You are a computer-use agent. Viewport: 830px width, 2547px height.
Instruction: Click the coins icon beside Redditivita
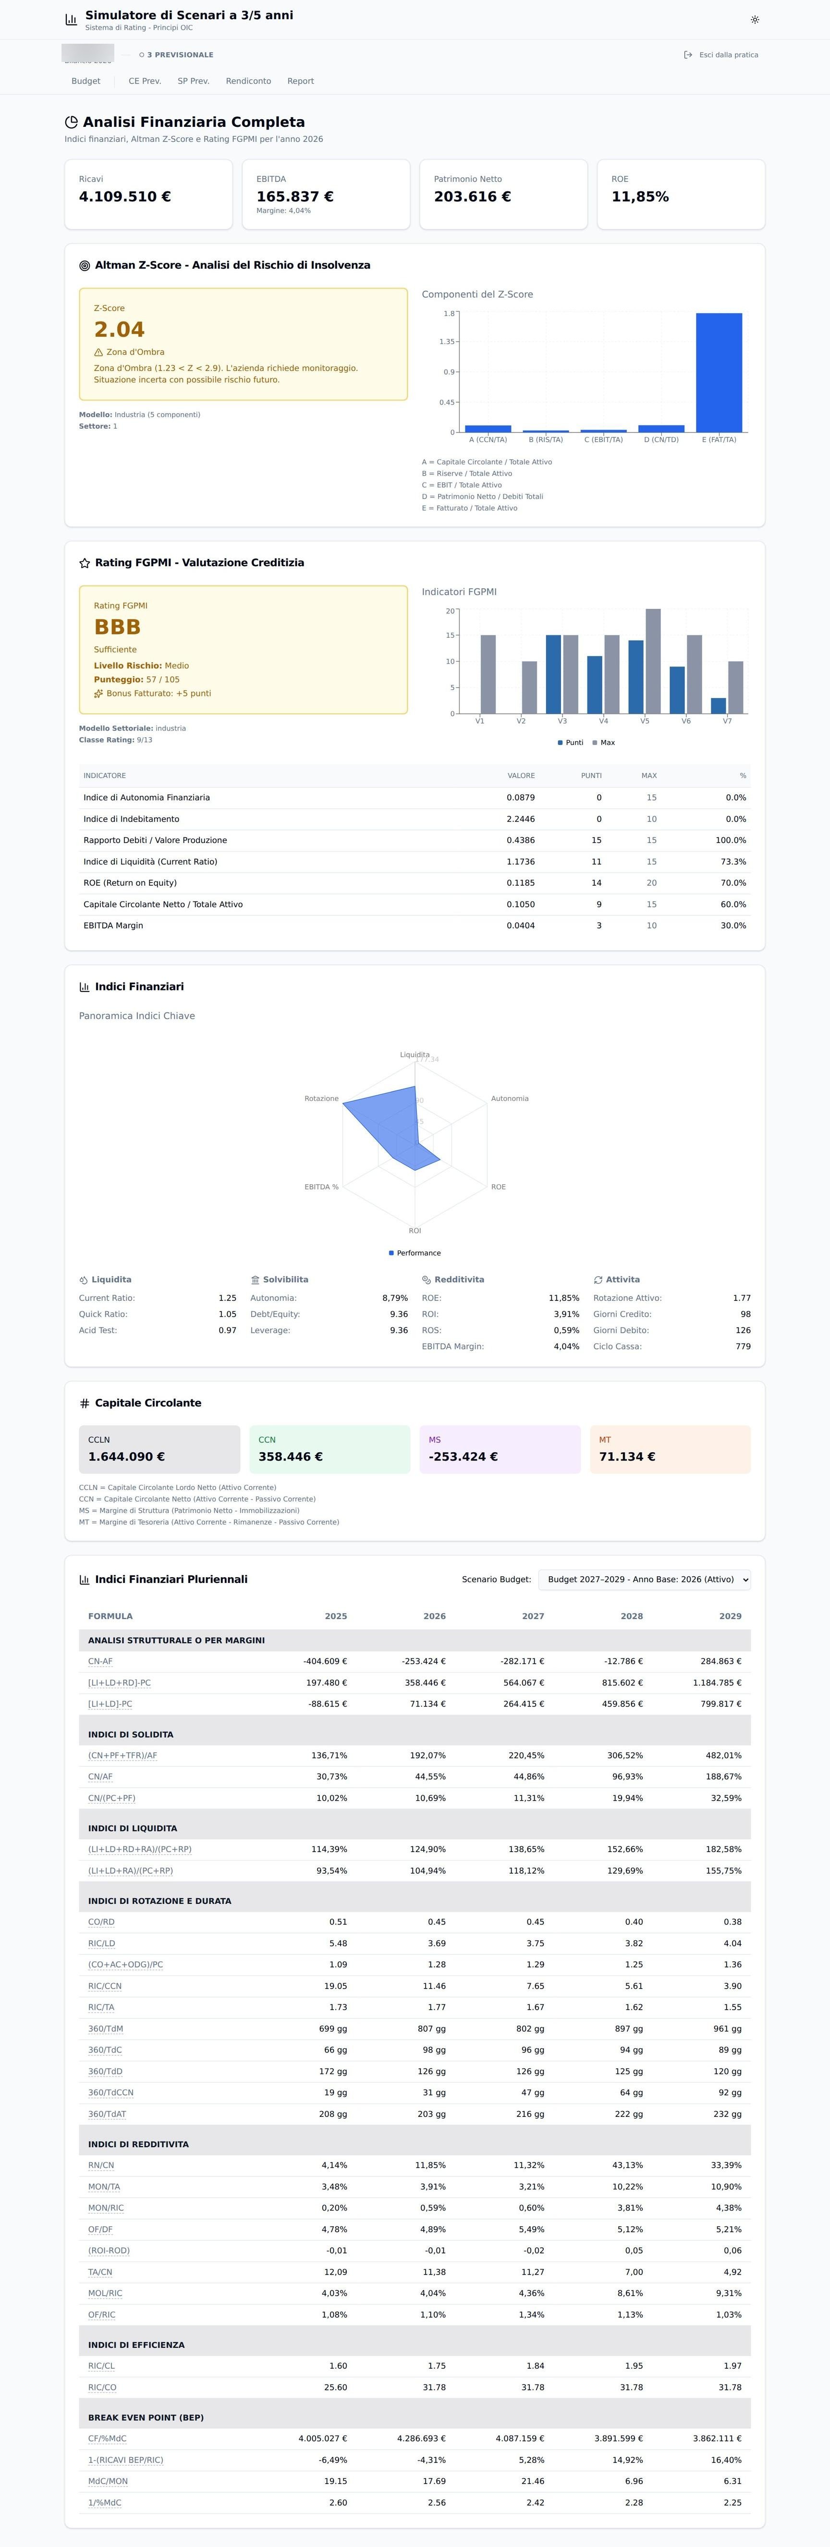click(426, 1279)
